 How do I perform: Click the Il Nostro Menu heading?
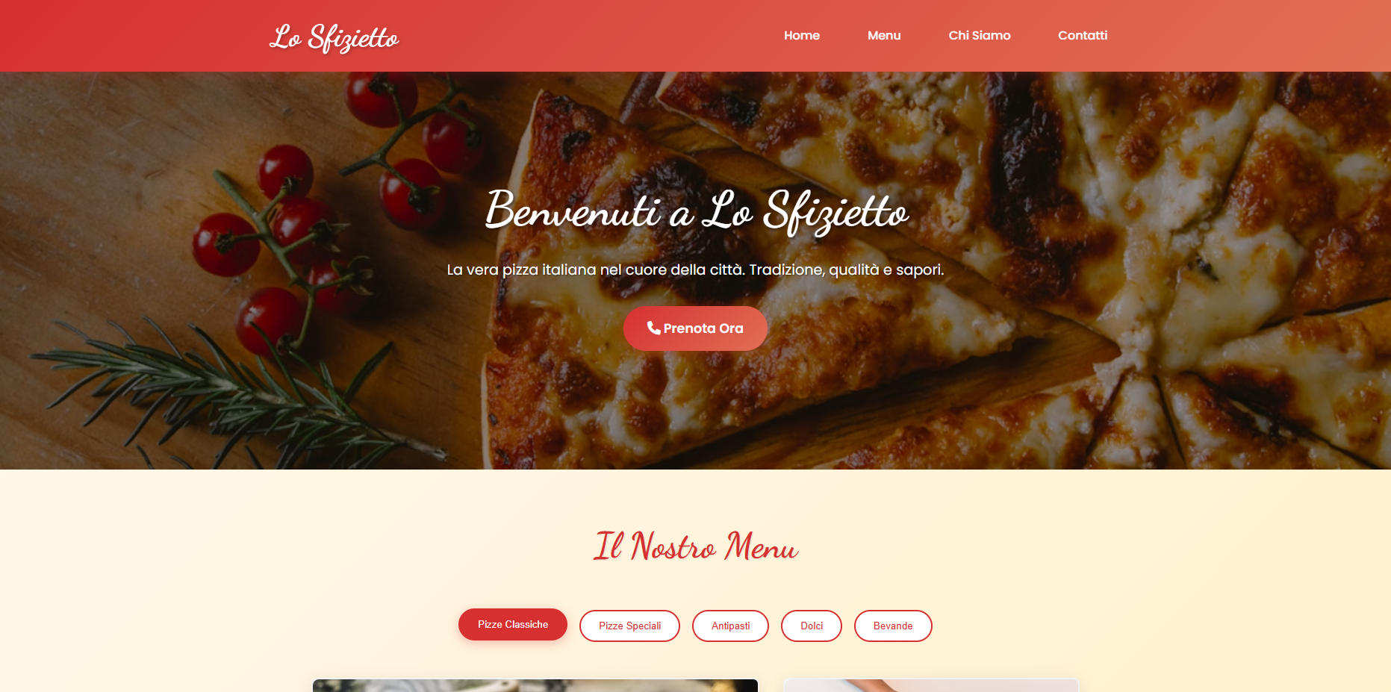coord(695,546)
